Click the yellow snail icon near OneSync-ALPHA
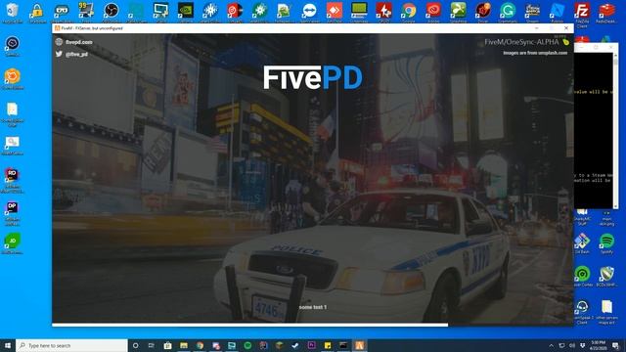Screen dimensions: 626x352 [565, 42]
